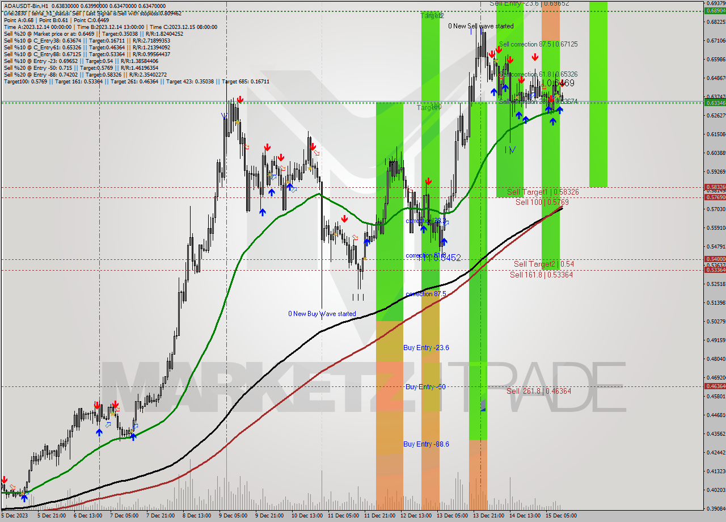Click red 0.58326 price axis tag
This screenshot has height=522, width=726.
[715, 187]
